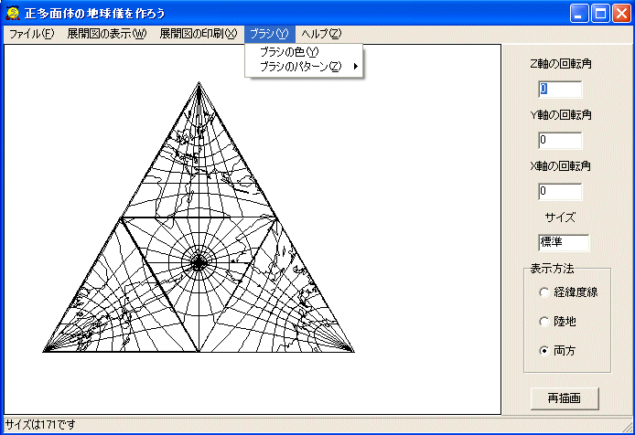
Task: Close the open ブラシ(Y) menu
Action: [269, 34]
